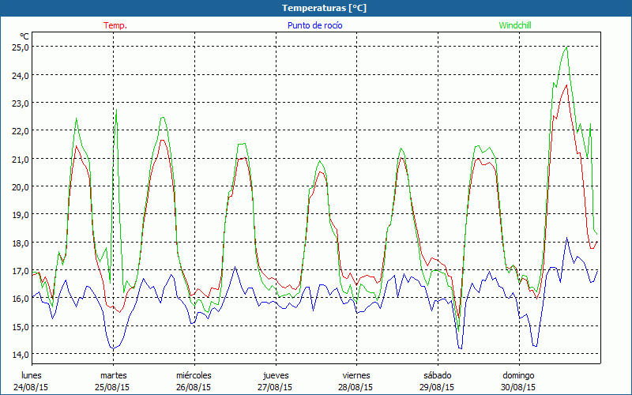This screenshot has width=632, height=395.
Task: Click the 20,0 value on temperature axis
Action: click(20, 186)
